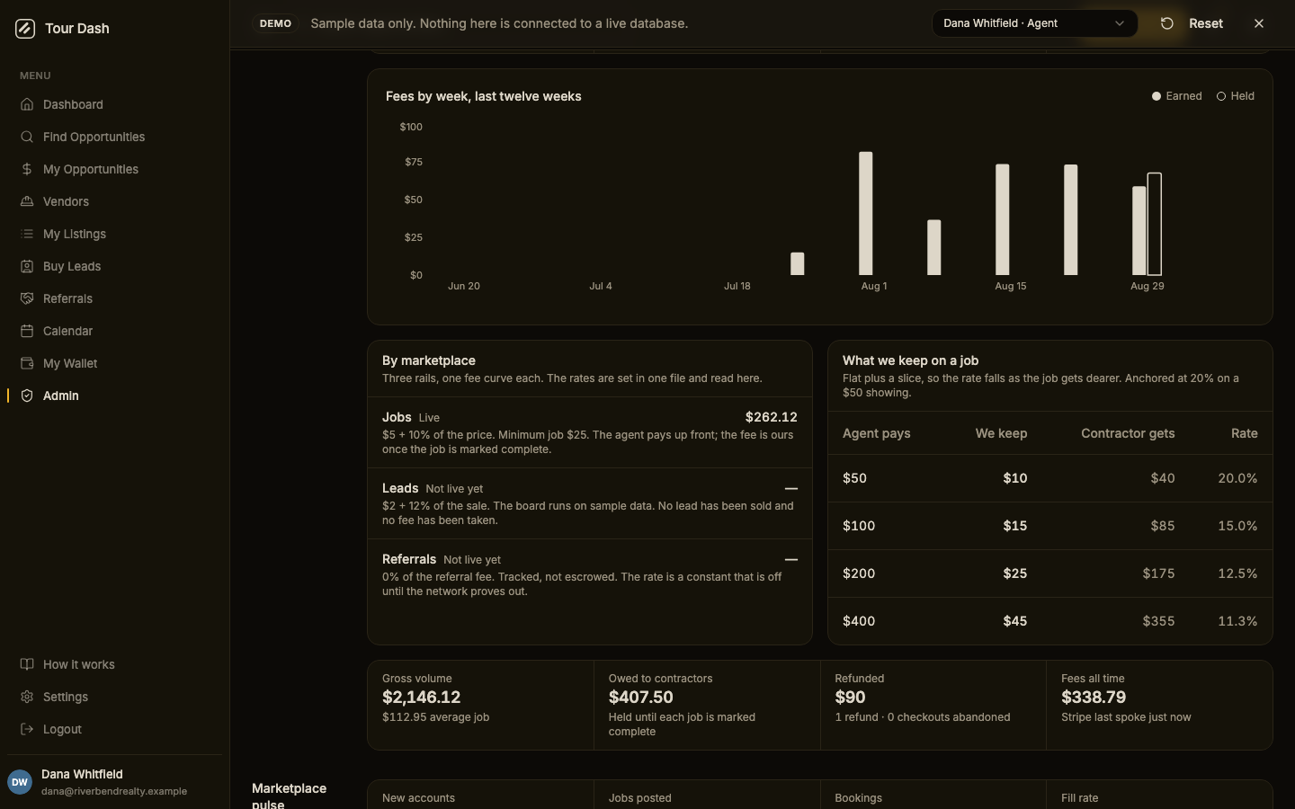Click the My Opportunities dollar icon
This screenshot has height=809, width=1295.
(27, 169)
